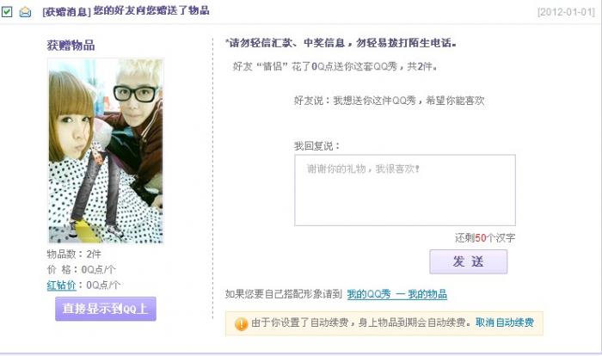Viewport: 602px width, 356px height.
Task: Focus the 我回复说 reply text box
Action: (x=405, y=191)
